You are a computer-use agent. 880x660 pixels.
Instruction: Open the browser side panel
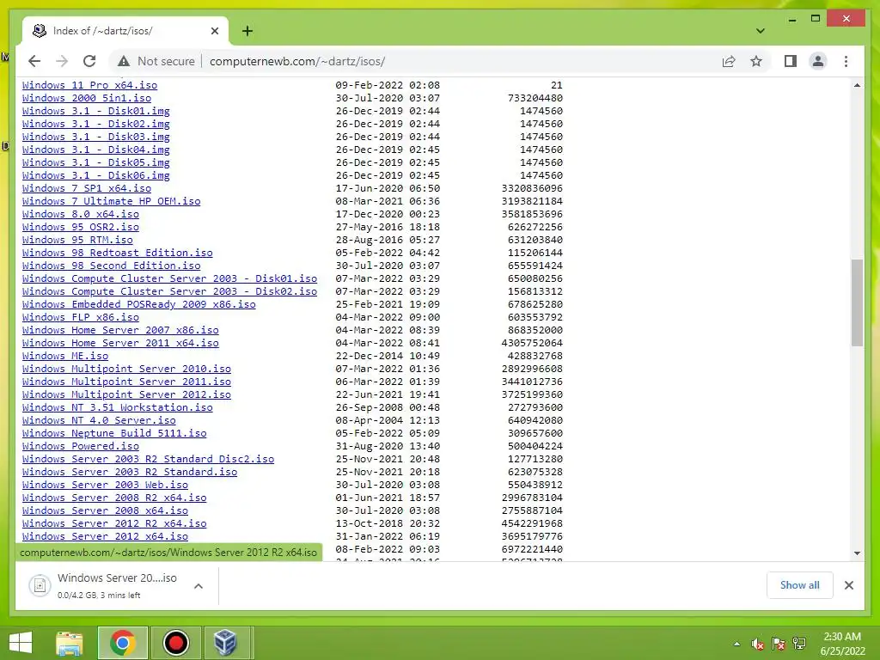click(791, 61)
